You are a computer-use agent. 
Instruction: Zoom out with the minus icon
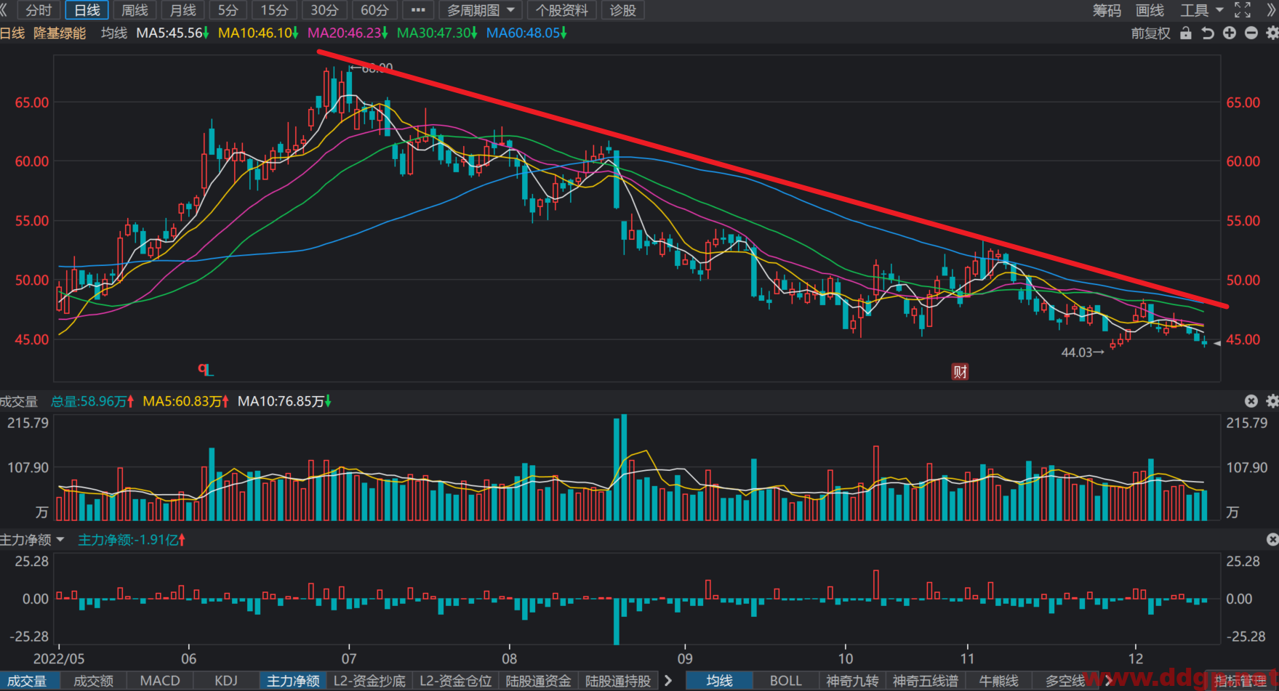1251,33
